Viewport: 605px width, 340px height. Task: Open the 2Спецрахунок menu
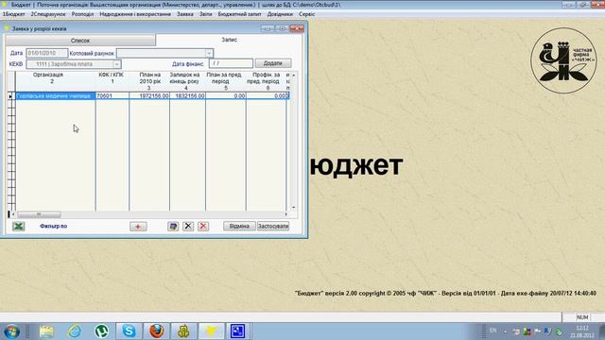coord(48,14)
